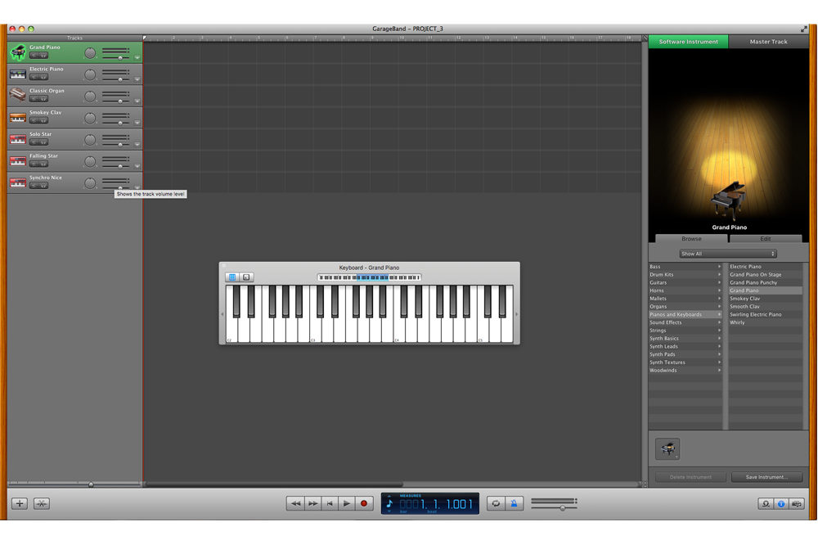818x540 pixels.
Task: Switch to the Software Instrument tab
Action: 688,42
